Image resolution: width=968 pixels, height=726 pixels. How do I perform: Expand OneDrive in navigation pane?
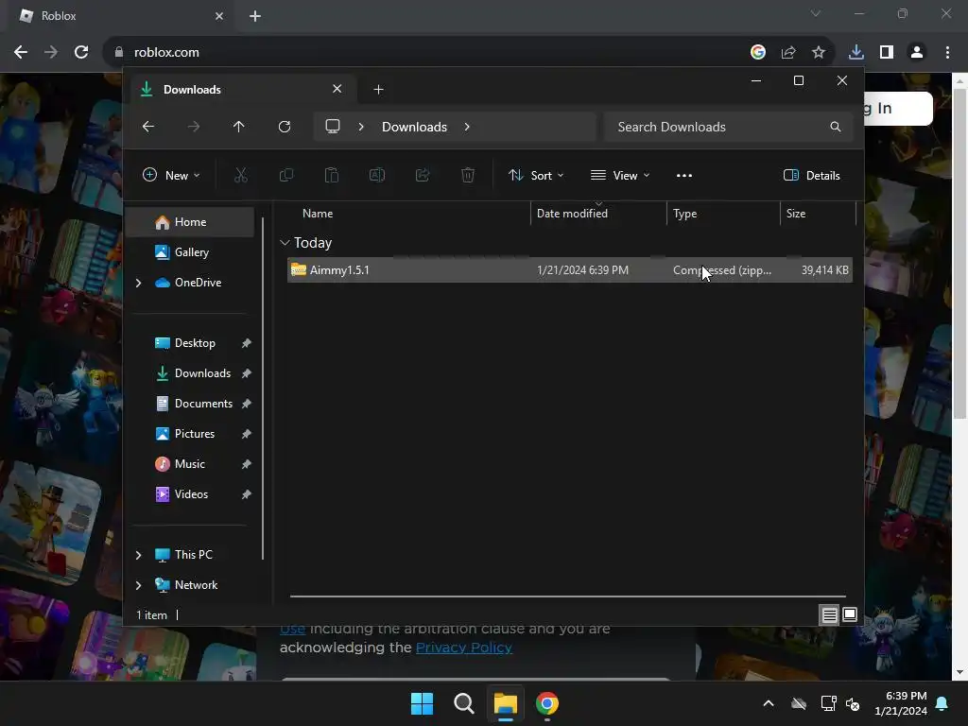tap(138, 283)
